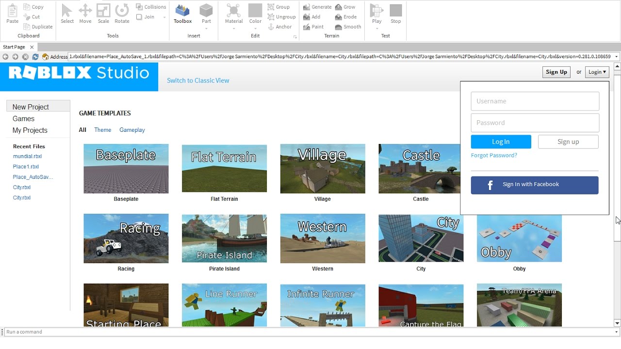Open the New Project section

point(38,107)
